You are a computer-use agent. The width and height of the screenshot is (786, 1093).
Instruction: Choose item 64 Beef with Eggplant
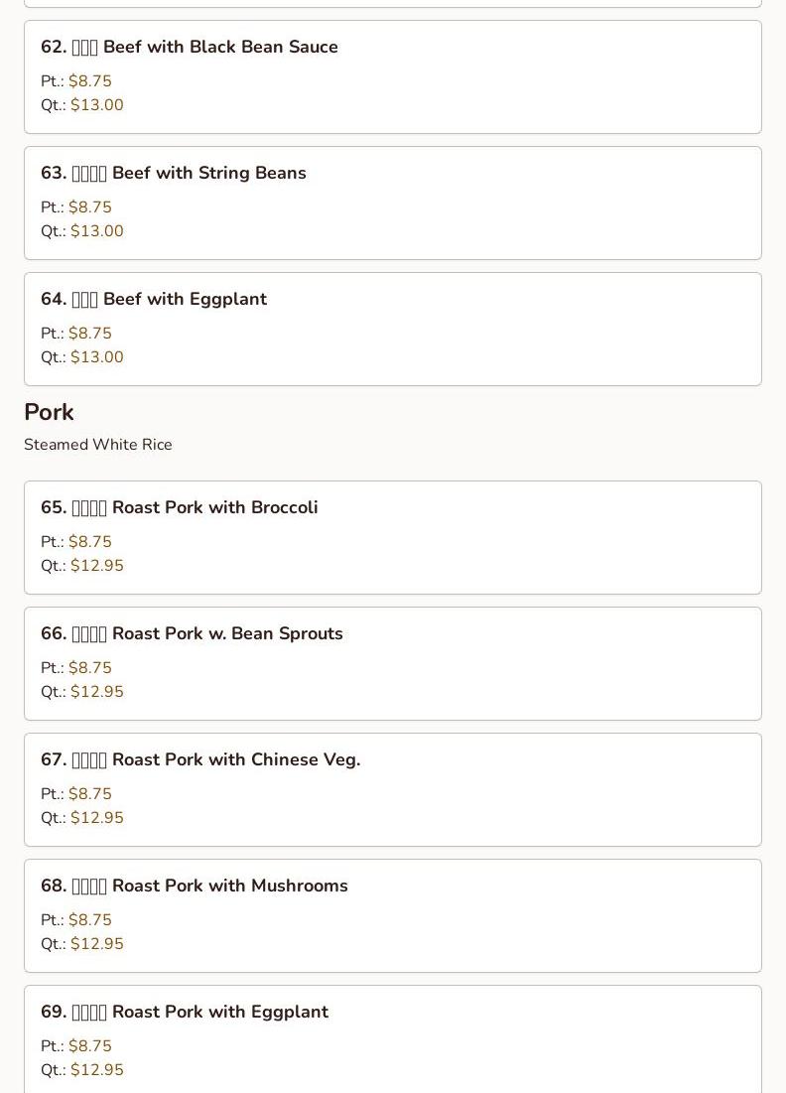(x=154, y=299)
